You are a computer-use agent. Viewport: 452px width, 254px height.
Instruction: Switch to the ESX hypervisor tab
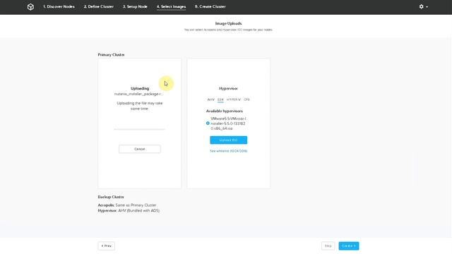(x=220, y=99)
